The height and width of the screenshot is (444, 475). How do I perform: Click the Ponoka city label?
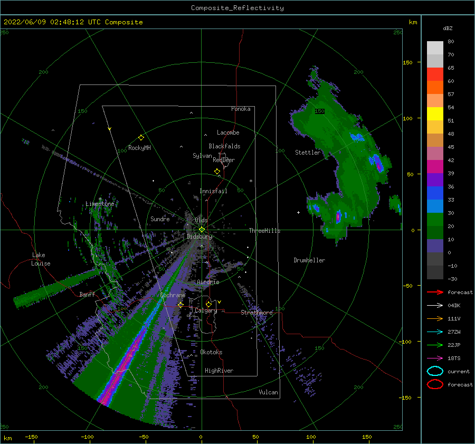pyautogui.click(x=241, y=109)
